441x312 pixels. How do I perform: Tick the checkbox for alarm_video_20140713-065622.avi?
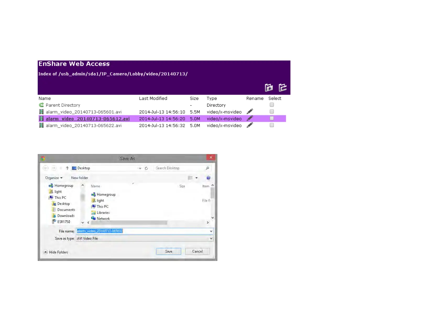point(272,125)
